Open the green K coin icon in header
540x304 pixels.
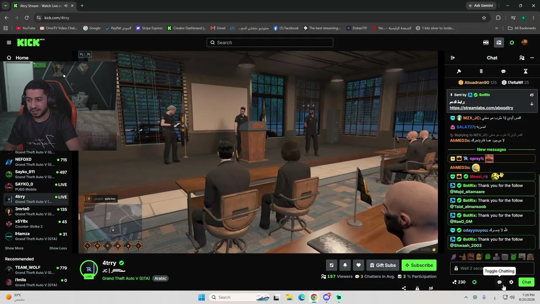512,43
